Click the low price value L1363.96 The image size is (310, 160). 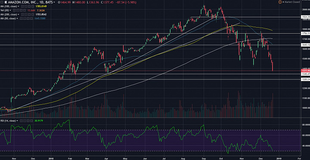click(x=93, y=2)
